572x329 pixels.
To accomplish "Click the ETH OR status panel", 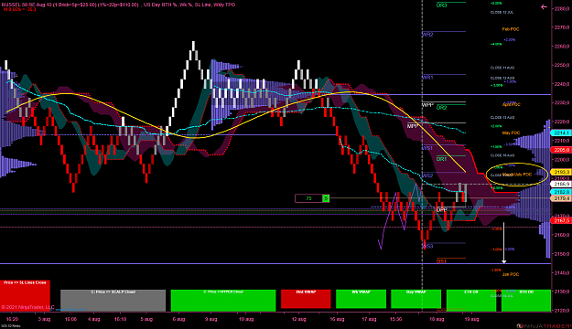I will click(x=471, y=301).
